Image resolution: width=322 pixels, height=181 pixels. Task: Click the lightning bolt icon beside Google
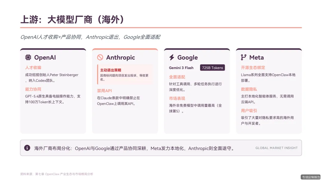[x=172, y=57]
